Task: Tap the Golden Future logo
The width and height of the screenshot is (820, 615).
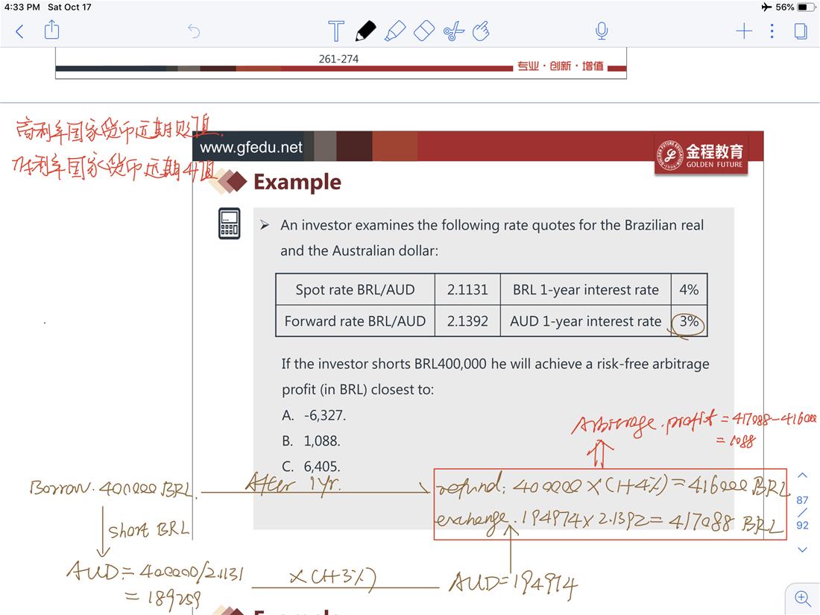Action: point(701,155)
